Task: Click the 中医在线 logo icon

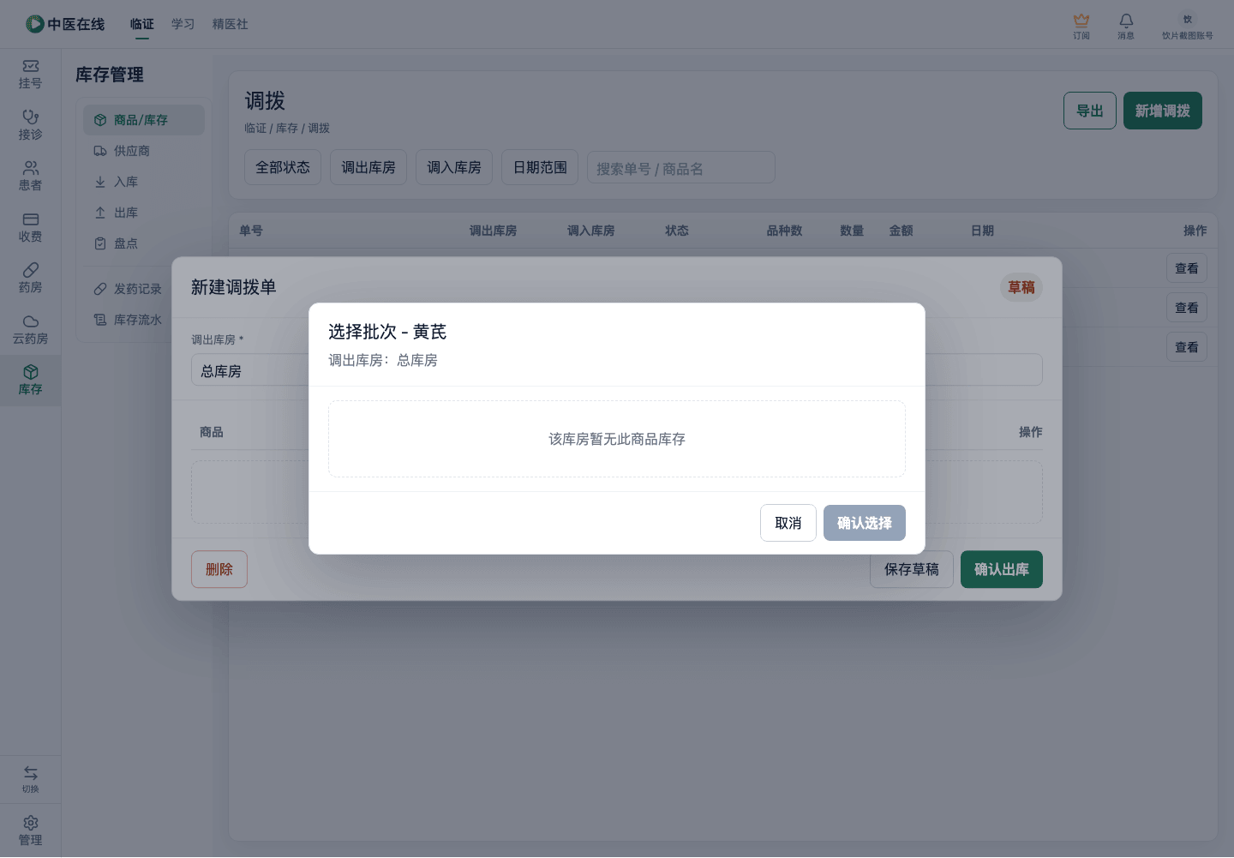Action: [34, 24]
